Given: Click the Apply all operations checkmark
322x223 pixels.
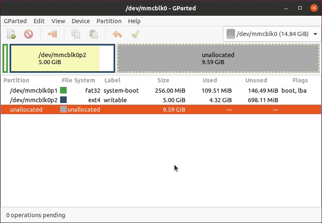Looking at the screenshot, I should 136,34.
